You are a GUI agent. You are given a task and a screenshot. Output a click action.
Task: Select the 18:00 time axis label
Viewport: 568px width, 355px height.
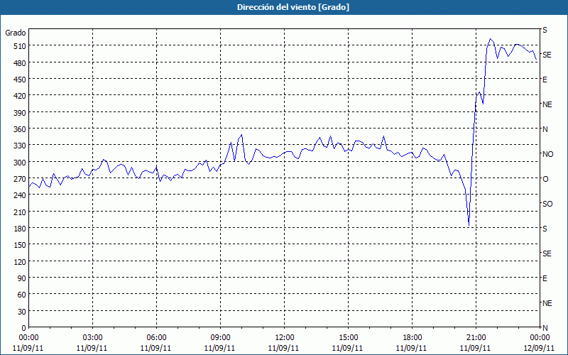413,338
